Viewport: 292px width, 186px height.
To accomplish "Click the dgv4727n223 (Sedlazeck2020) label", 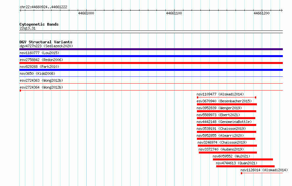I will 46,46.
